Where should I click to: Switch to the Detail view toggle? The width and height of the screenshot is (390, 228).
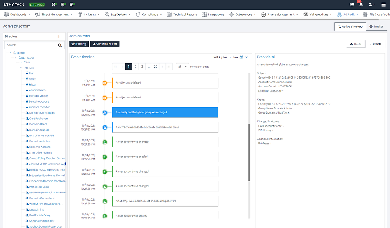click(x=356, y=44)
